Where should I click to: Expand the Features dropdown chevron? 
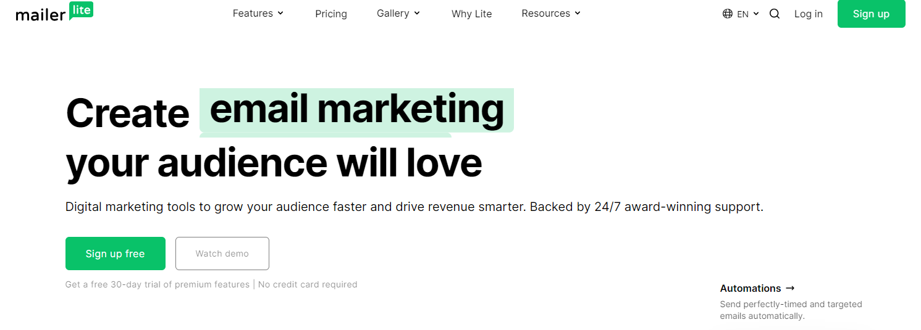[280, 13]
